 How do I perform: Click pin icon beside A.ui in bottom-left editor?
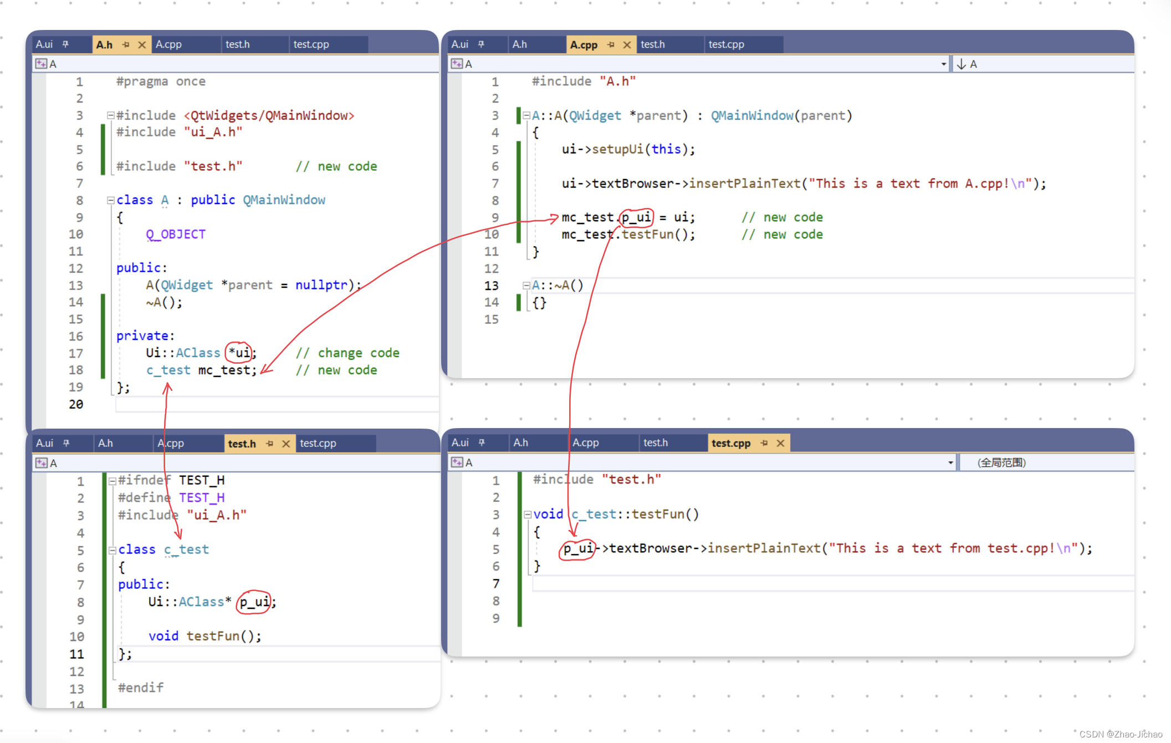tap(66, 443)
